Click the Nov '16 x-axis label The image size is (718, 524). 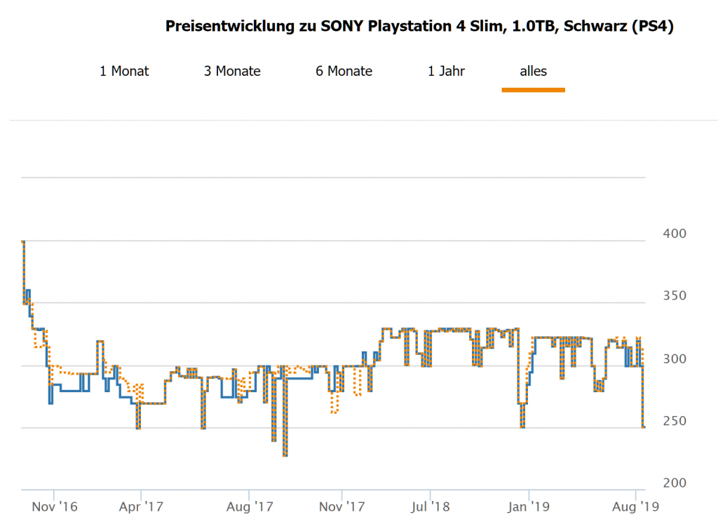[53, 504]
